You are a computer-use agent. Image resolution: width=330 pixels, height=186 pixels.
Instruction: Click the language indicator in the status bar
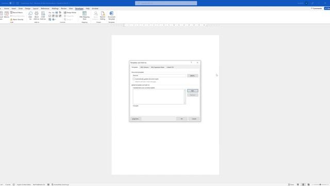(24, 184)
